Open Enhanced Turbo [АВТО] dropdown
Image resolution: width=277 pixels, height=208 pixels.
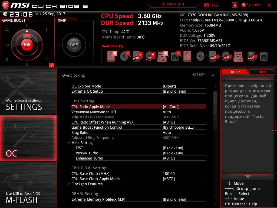point(169,158)
